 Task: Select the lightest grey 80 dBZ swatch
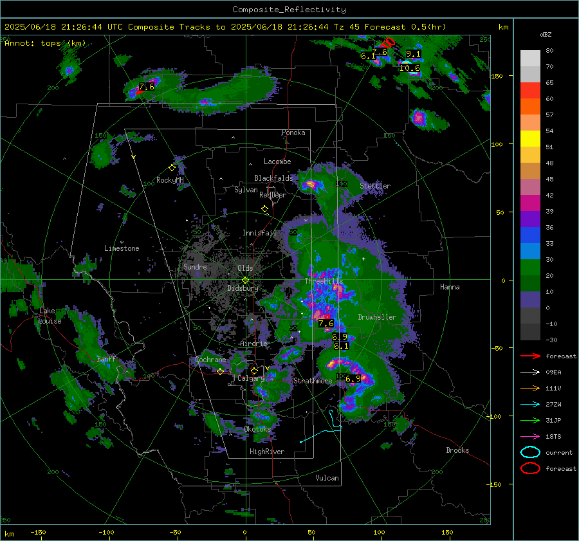click(530, 59)
